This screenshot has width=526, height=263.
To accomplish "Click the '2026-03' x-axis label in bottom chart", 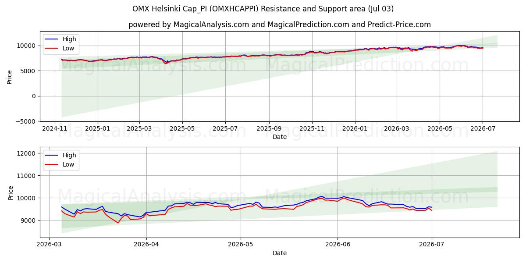I will [49, 245].
